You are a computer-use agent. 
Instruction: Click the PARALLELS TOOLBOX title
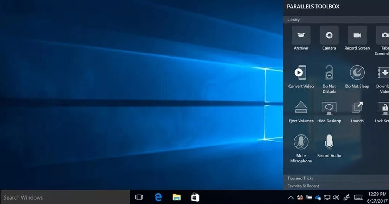point(313,7)
